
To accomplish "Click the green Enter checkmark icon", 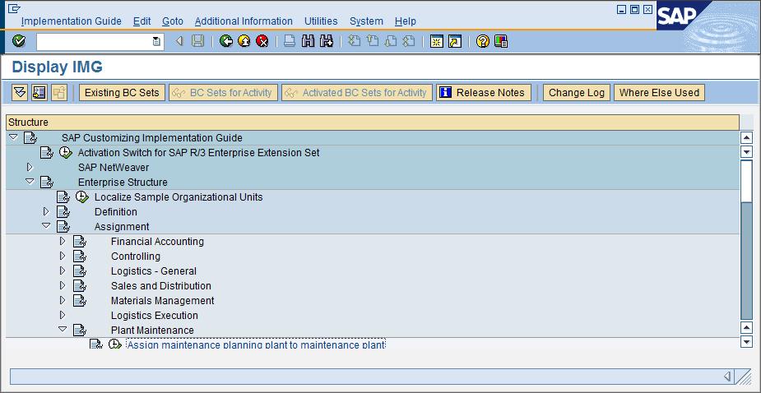I will coord(19,41).
